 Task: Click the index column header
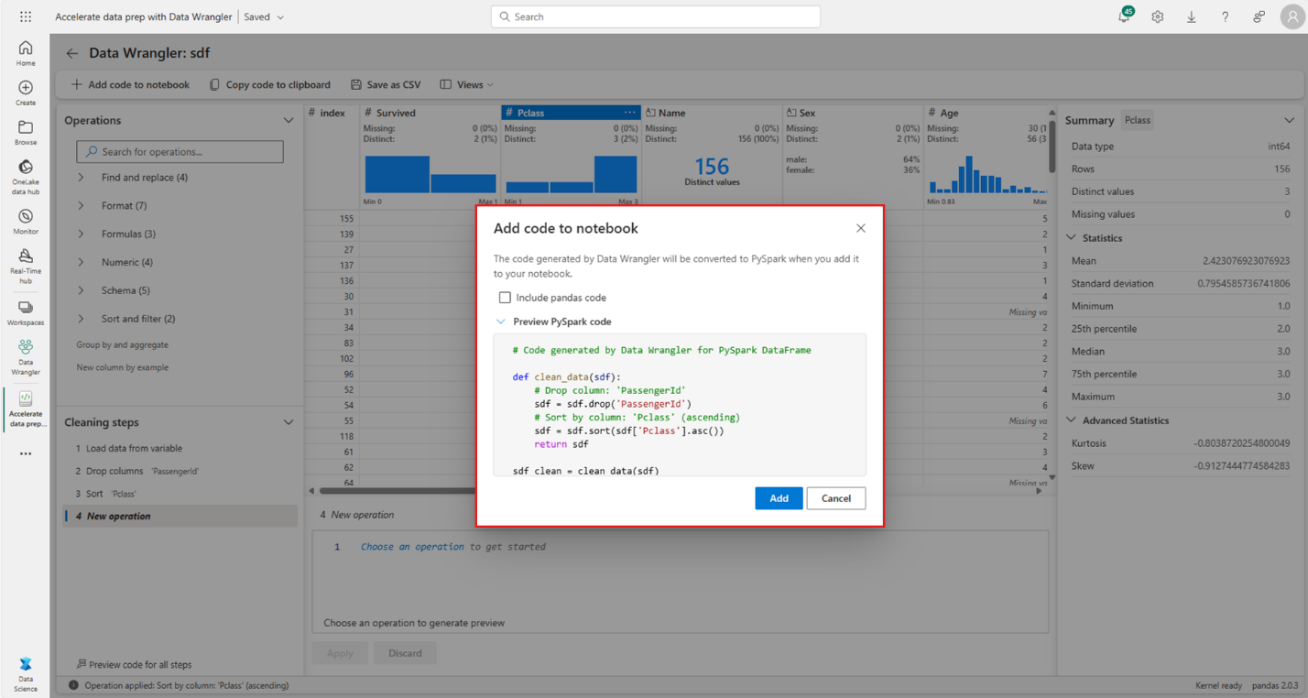click(x=332, y=113)
